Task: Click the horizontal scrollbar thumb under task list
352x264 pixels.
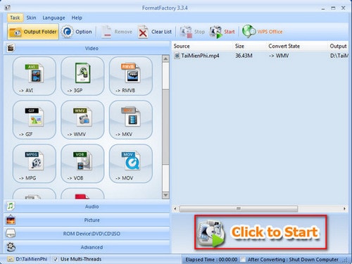Action: (239, 208)
